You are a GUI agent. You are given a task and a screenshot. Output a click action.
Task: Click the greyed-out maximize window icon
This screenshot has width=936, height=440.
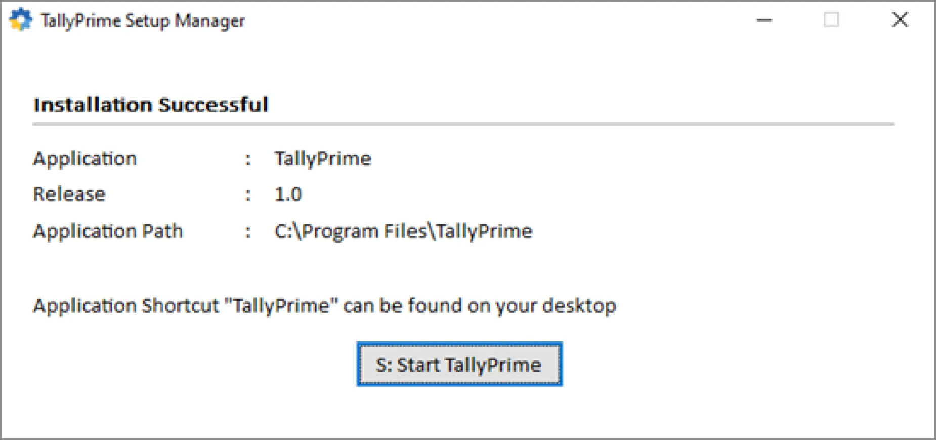(x=831, y=20)
